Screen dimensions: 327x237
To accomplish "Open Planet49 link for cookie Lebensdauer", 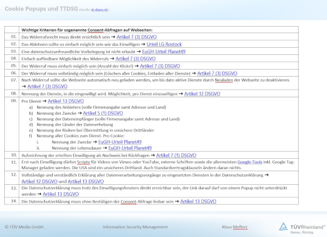I will (x=130, y=147).
